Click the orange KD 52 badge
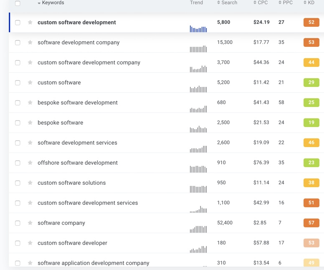 pos(311,23)
